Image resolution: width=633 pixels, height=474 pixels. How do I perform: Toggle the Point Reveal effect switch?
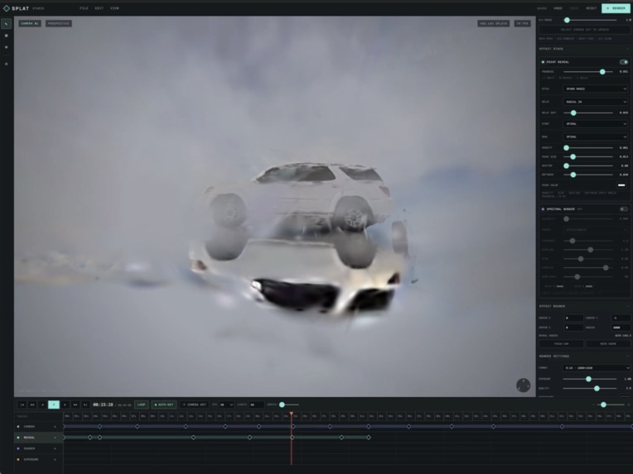[624, 62]
